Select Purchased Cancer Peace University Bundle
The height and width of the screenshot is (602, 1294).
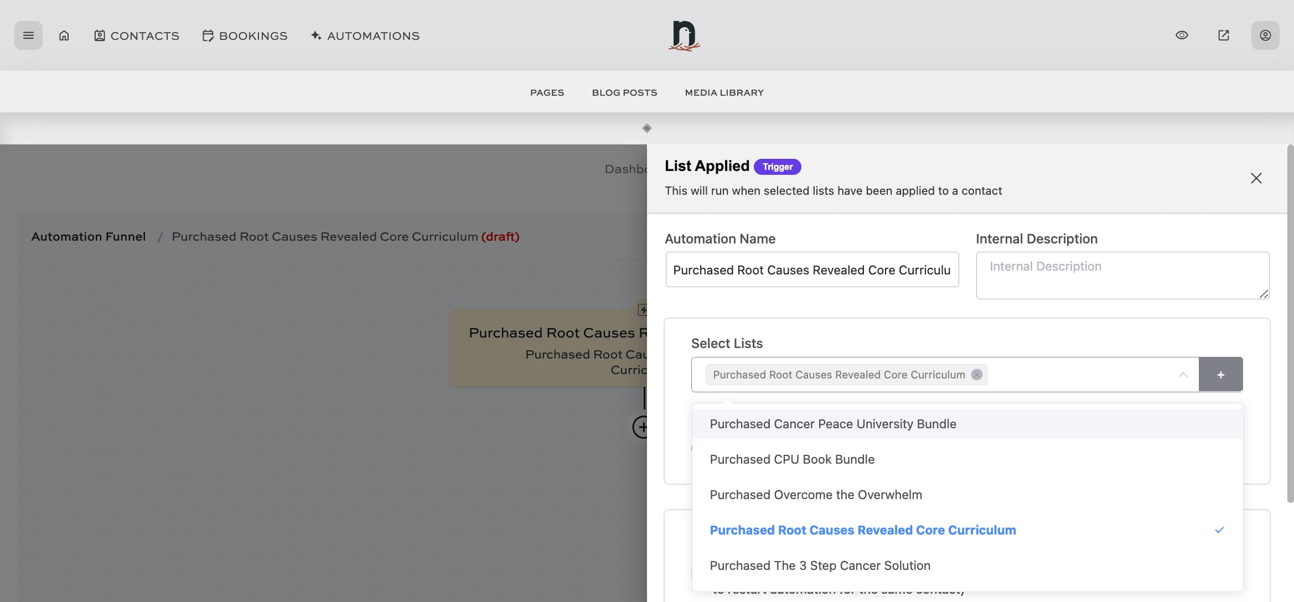coord(833,424)
